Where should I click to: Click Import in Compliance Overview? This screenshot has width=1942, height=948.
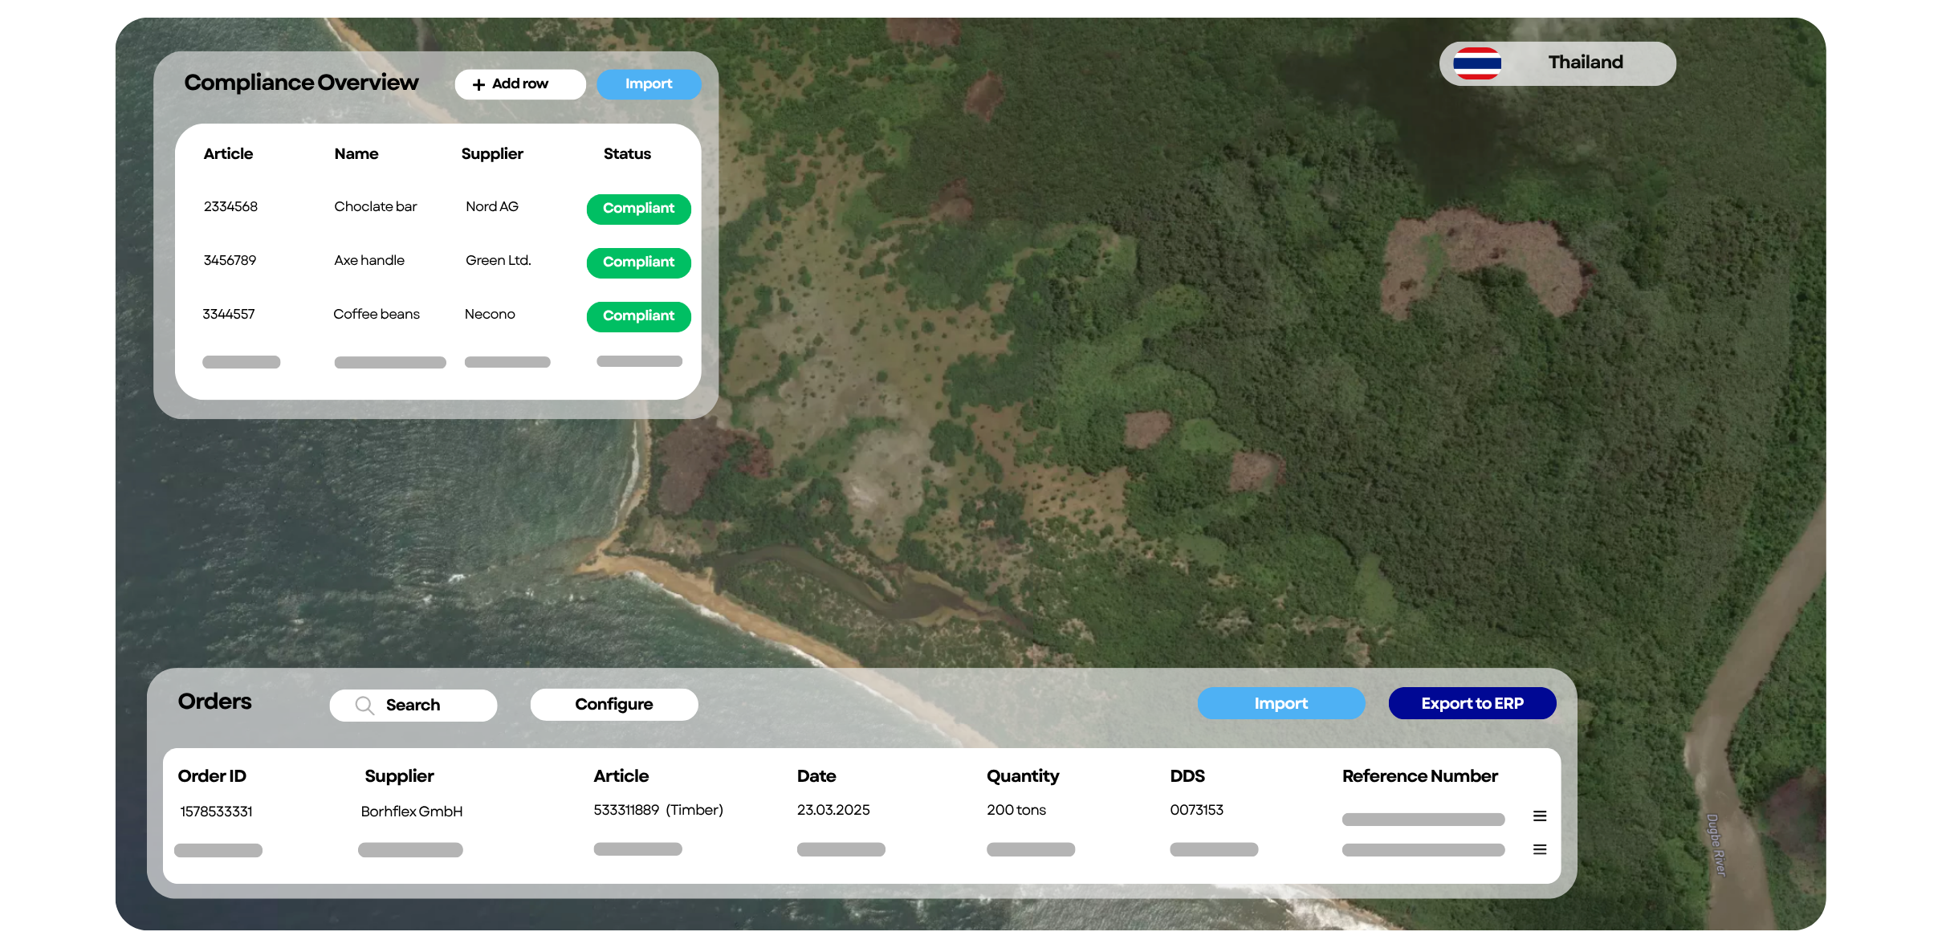[648, 84]
